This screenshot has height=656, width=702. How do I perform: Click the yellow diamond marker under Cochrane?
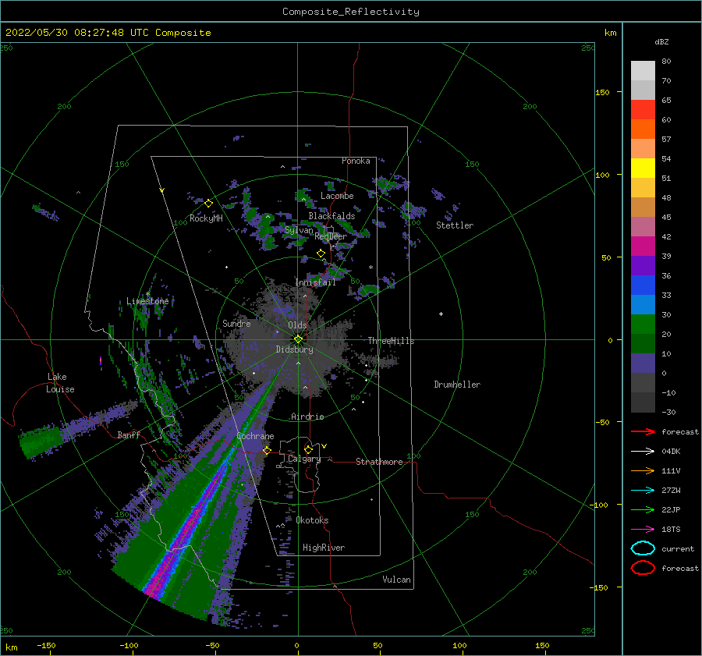click(267, 450)
